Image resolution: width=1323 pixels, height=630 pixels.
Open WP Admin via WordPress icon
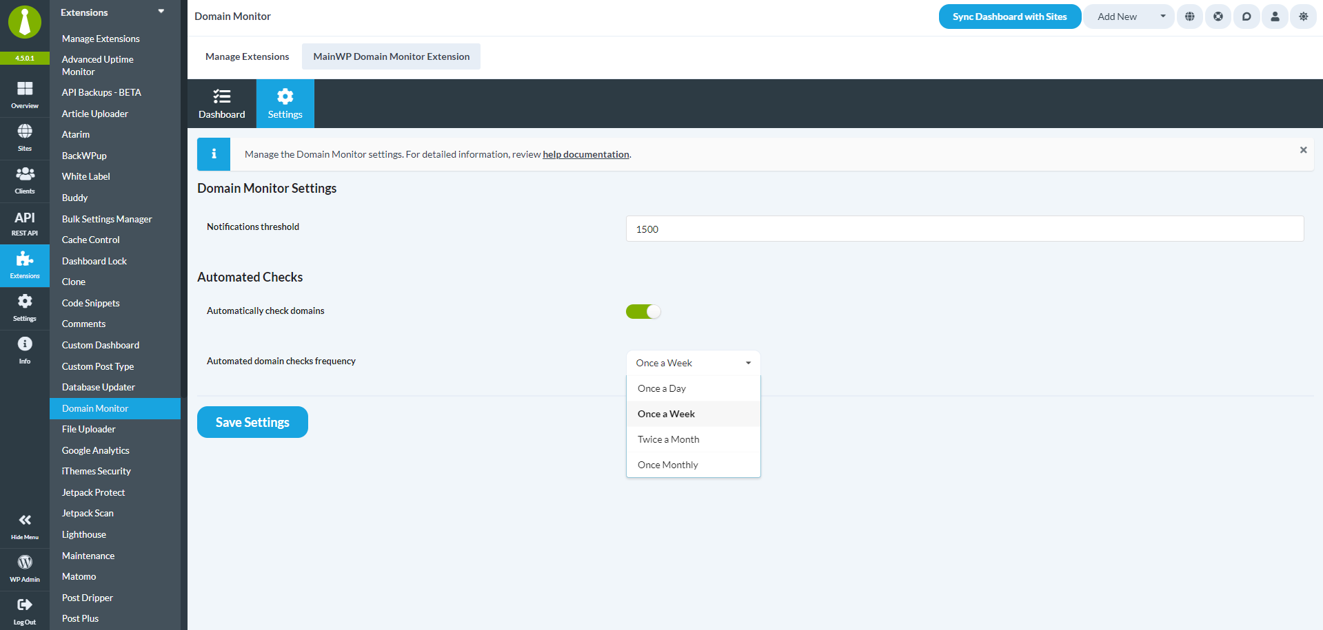tap(25, 563)
